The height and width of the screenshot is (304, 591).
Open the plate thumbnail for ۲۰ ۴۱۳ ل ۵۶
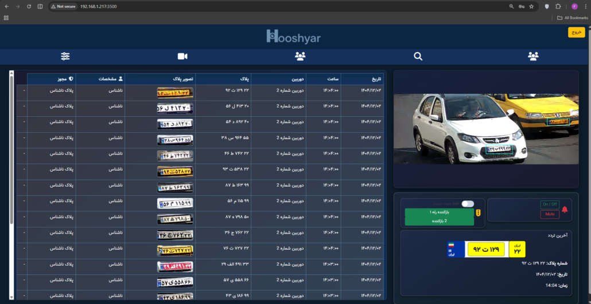point(175,109)
